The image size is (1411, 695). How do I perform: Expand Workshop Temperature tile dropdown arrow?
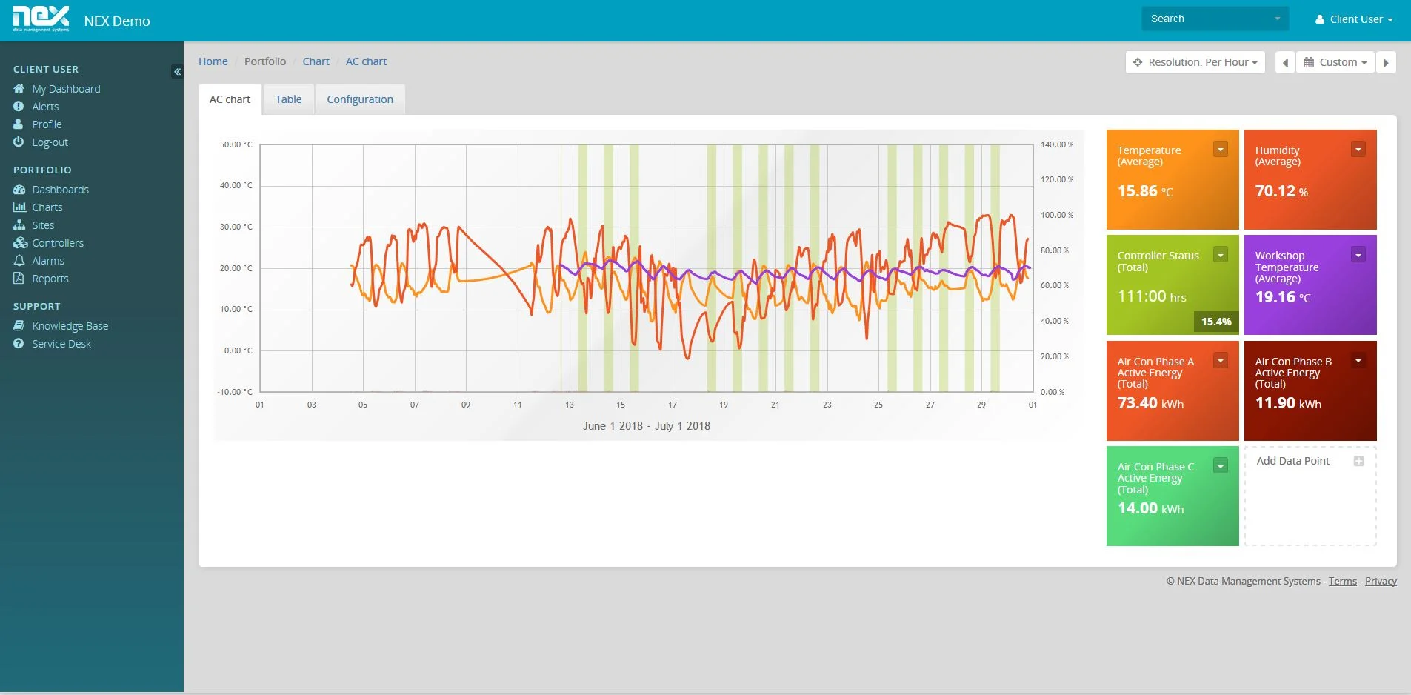pyautogui.click(x=1358, y=255)
